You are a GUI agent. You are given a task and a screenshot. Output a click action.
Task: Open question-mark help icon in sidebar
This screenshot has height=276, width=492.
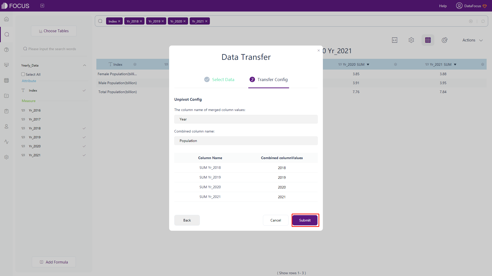pyautogui.click(x=7, y=50)
